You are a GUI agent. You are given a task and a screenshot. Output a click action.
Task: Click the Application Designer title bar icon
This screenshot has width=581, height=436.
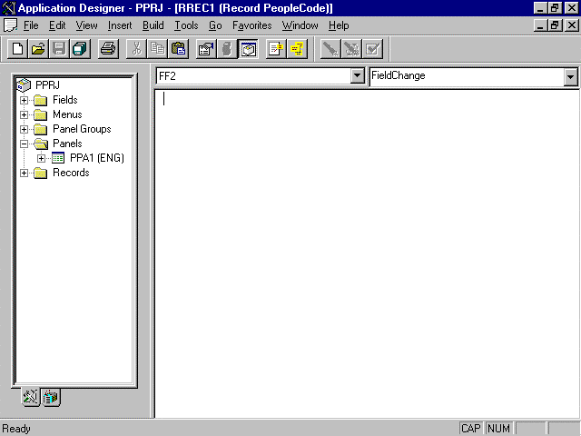click(8, 8)
